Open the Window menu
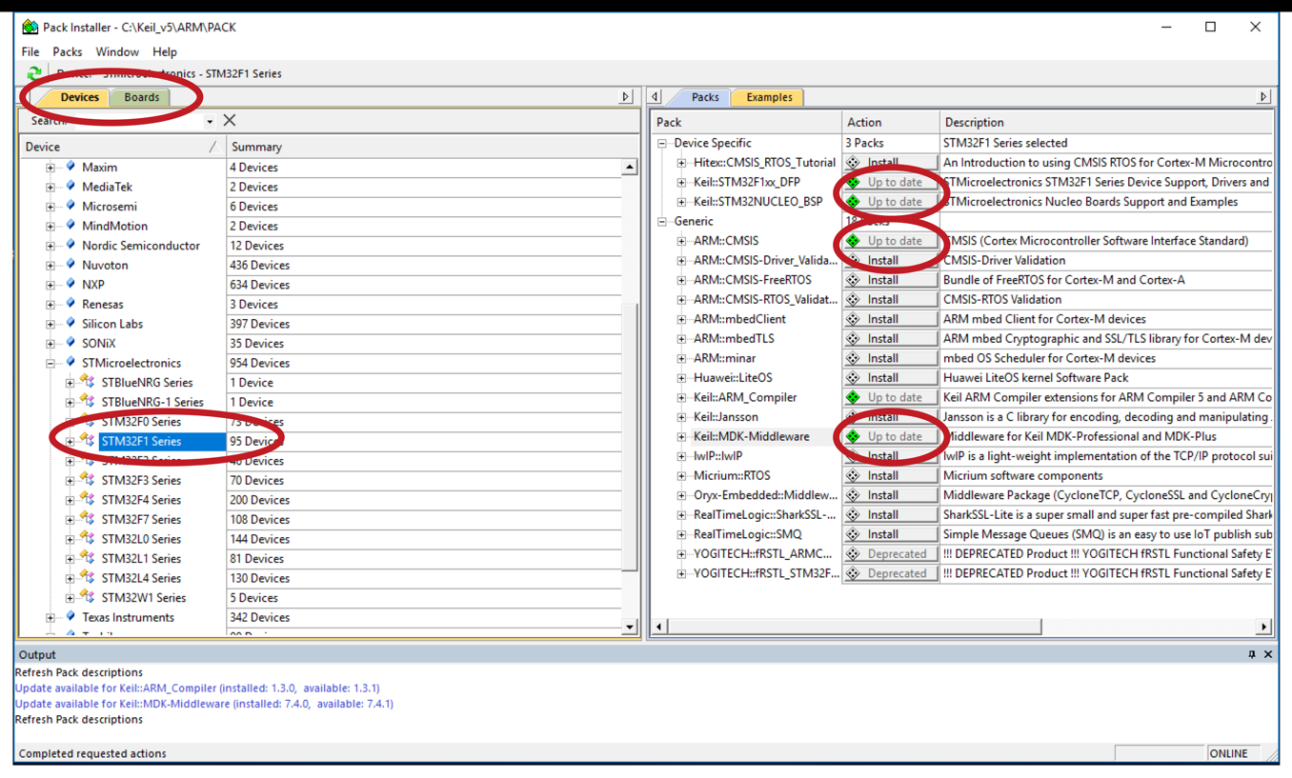The width and height of the screenshot is (1292, 778). [117, 51]
